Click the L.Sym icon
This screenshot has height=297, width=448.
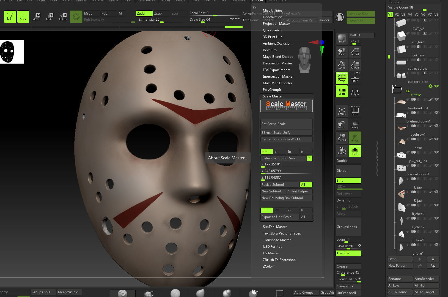(355, 91)
